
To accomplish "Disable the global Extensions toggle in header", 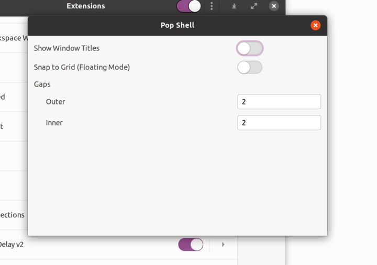I will (189, 6).
